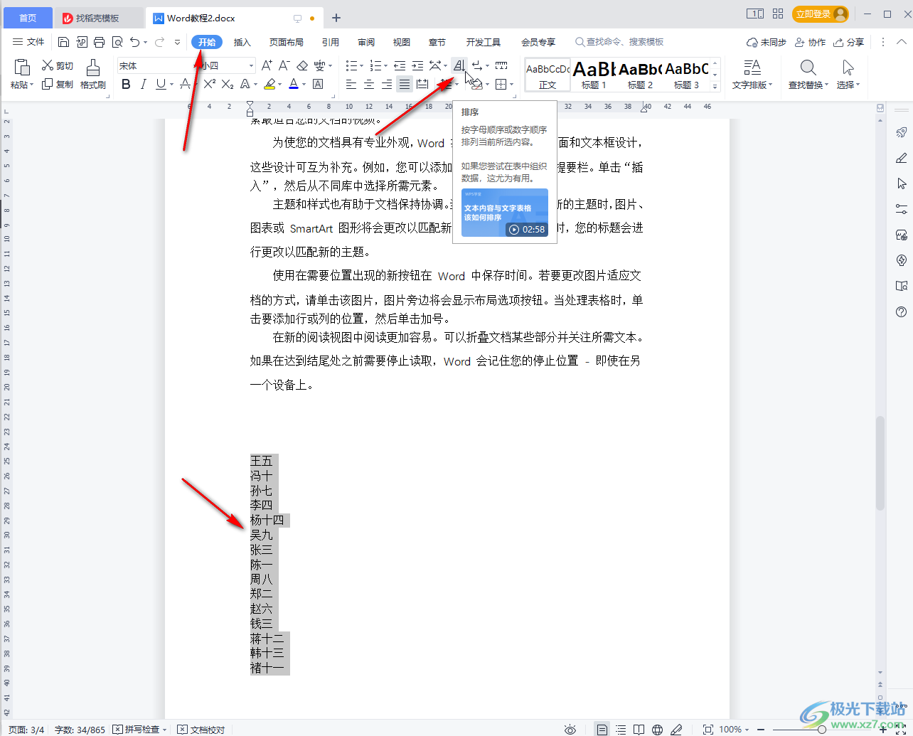The image size is (913, 736).
Task: Click the Subscript X₂ icon
Action: 228,84
